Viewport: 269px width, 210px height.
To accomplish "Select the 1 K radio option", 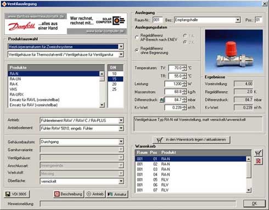I will point(185,36).
